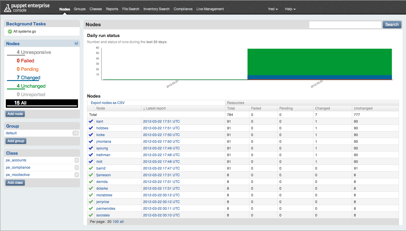Click Export nodes as CSV link
Image resolution: width=406 pixels, height=231 pixels.
[108, 103]
